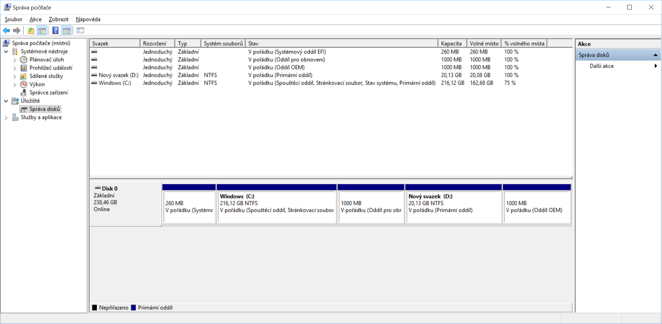662x324 pixels.
Task: Click the Disk 0 drive icon
Action: point(98,188)
